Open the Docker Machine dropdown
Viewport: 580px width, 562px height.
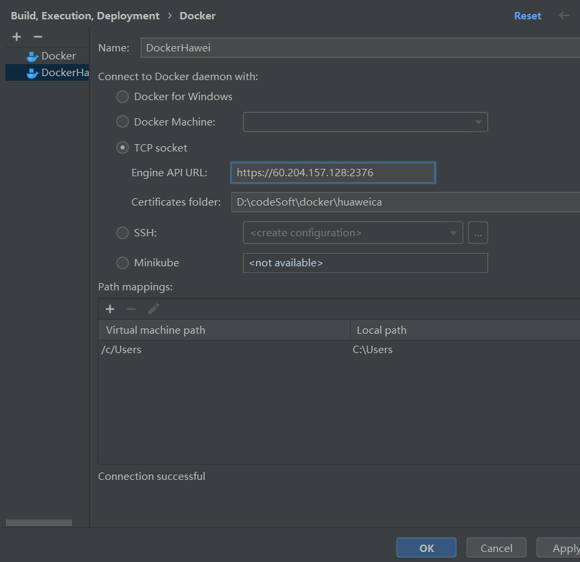(365, 122)
